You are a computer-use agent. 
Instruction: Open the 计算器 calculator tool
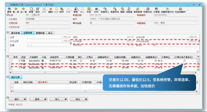pyautogui.click(x=156, y=10)
